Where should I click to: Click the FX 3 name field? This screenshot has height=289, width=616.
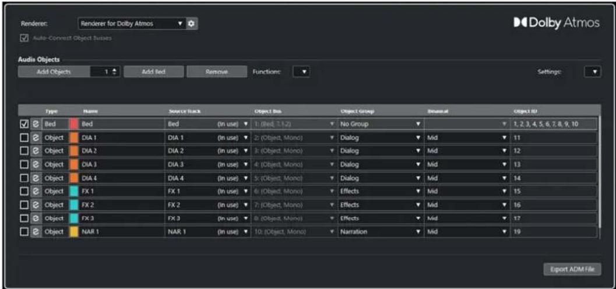121,218
